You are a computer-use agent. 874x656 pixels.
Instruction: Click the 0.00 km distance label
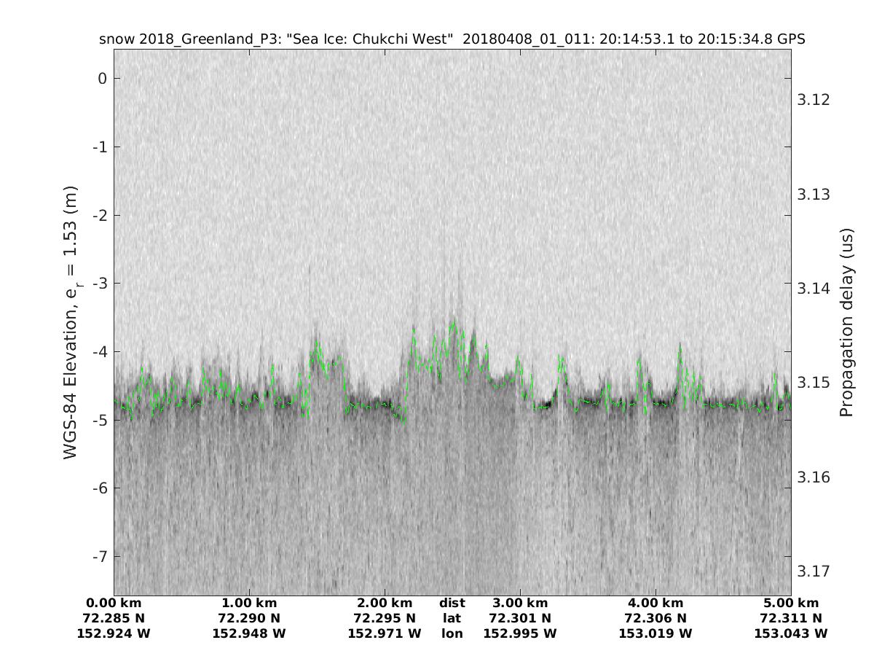pyautogui.click(x=114, y=604)
